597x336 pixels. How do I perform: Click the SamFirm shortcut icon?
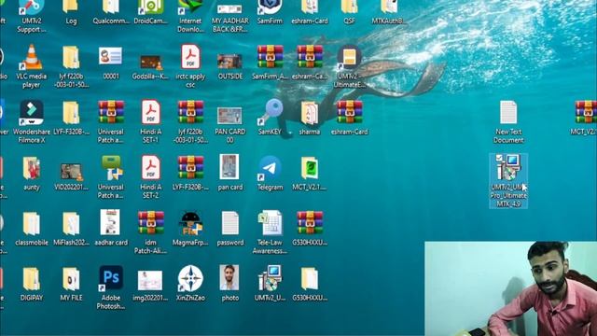270,7
